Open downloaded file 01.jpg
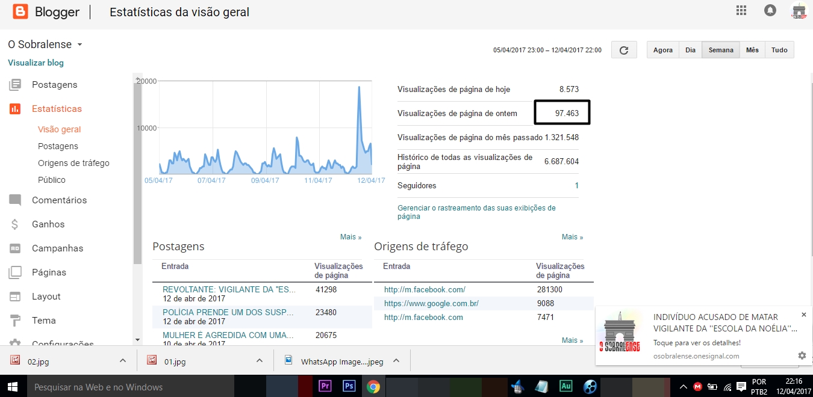Image resolution: width=813 pixels, height=397 pixels. pyautogui.click(x=175, y=362)
